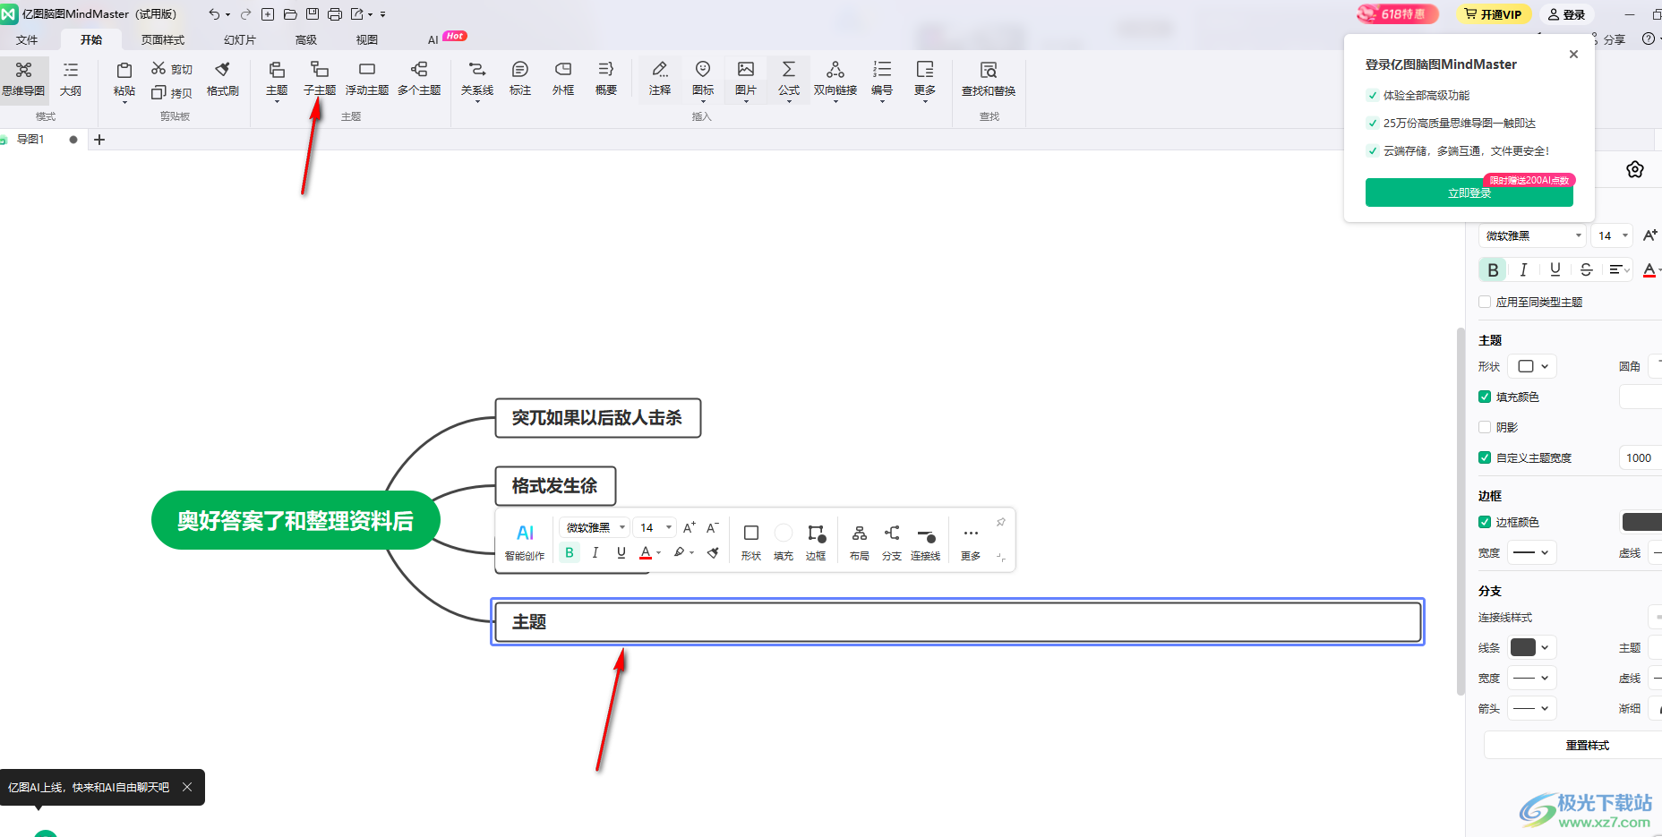Screen dimensions: 1662x837
Task: Switch to the 视图 View tab
Action: (367, 39)
